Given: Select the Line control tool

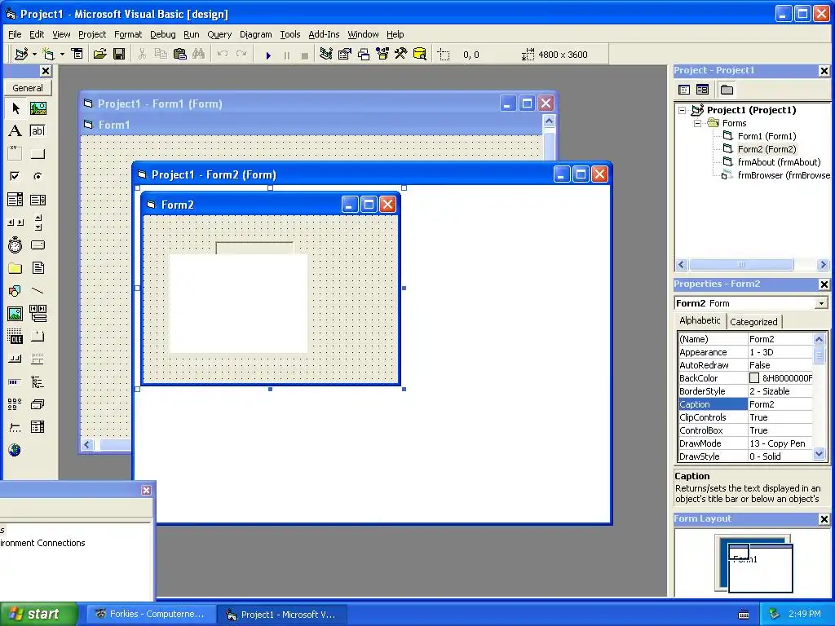Looking at the screenshot, I should [x=38, y=291].
